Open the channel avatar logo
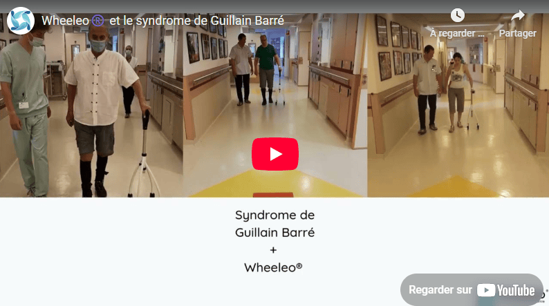The height and width of the screenshot is (306, 549). click(21, 21)
